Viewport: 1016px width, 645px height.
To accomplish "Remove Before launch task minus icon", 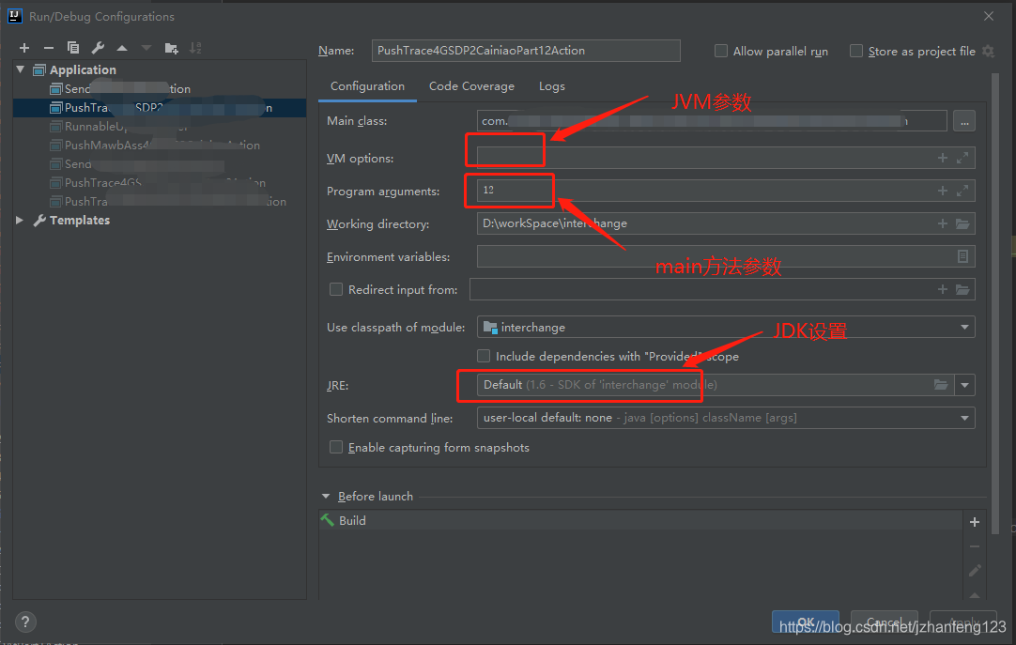I will pos(975,546).
